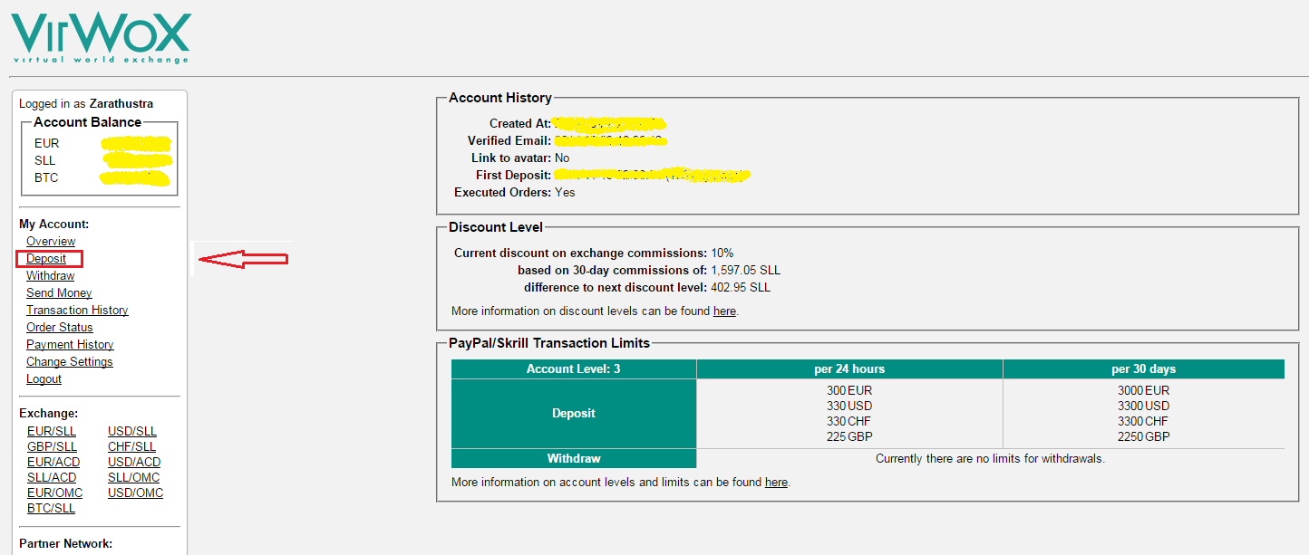This screenshot has width=1309, height=555.
Task: View Transaction History
Action: coord(77,310)
